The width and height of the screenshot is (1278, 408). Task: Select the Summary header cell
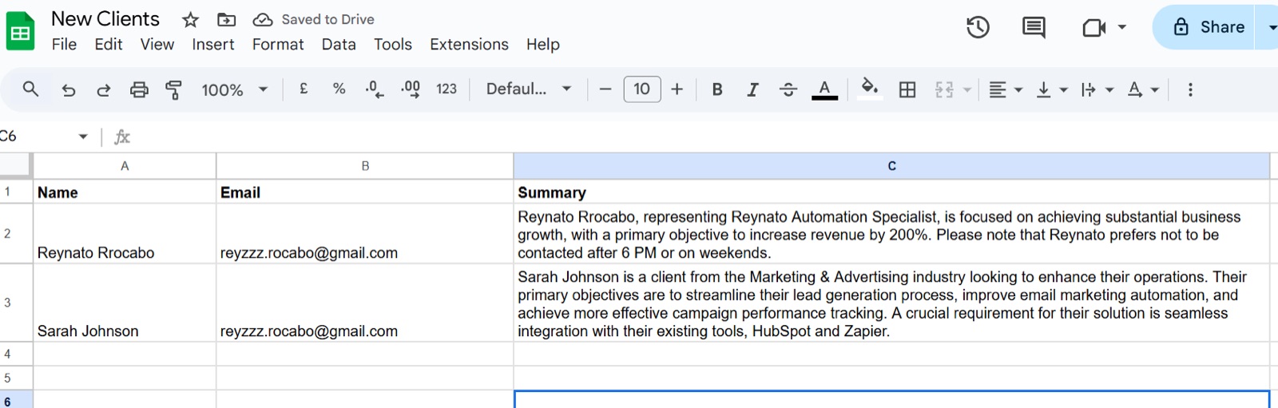(x=891, y=192)
